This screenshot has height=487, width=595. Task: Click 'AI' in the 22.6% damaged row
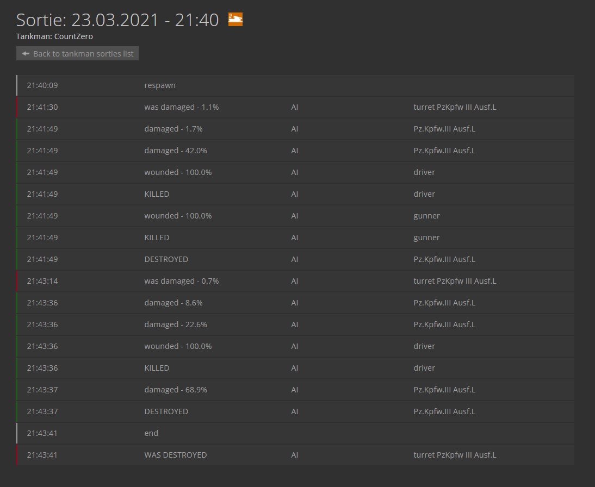[x=294, y=324]
